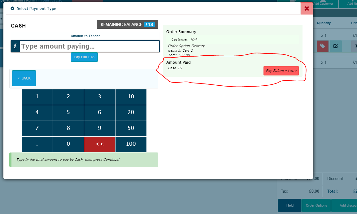
Task: Tap keypad digit 3
Action: point(99,97)
